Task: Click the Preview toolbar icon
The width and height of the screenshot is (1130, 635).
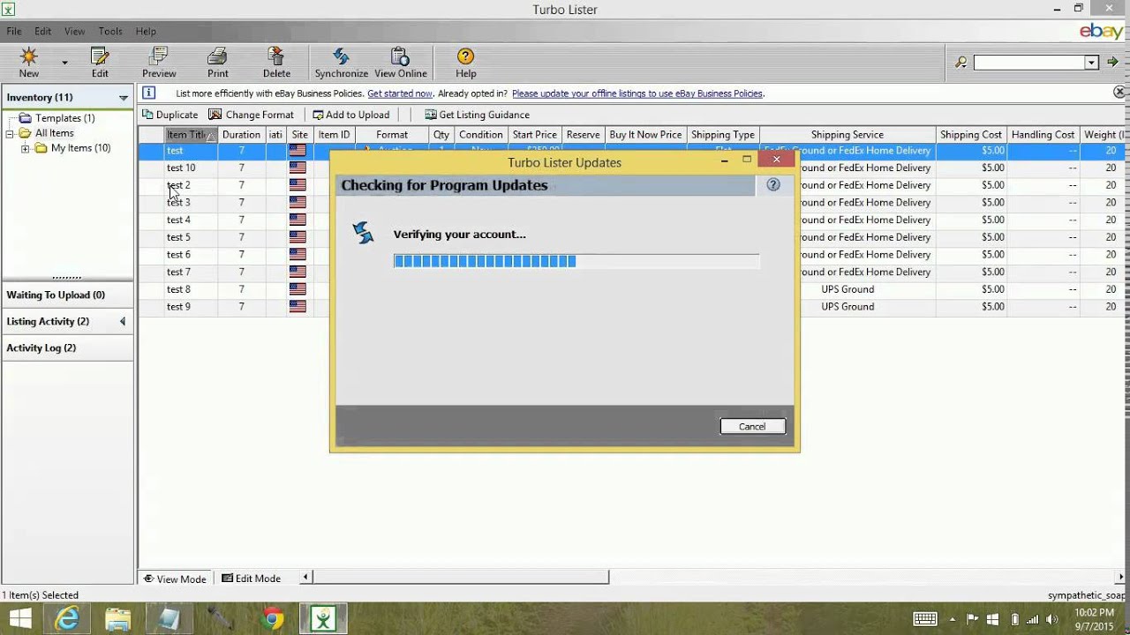Action: coord(159,63)
